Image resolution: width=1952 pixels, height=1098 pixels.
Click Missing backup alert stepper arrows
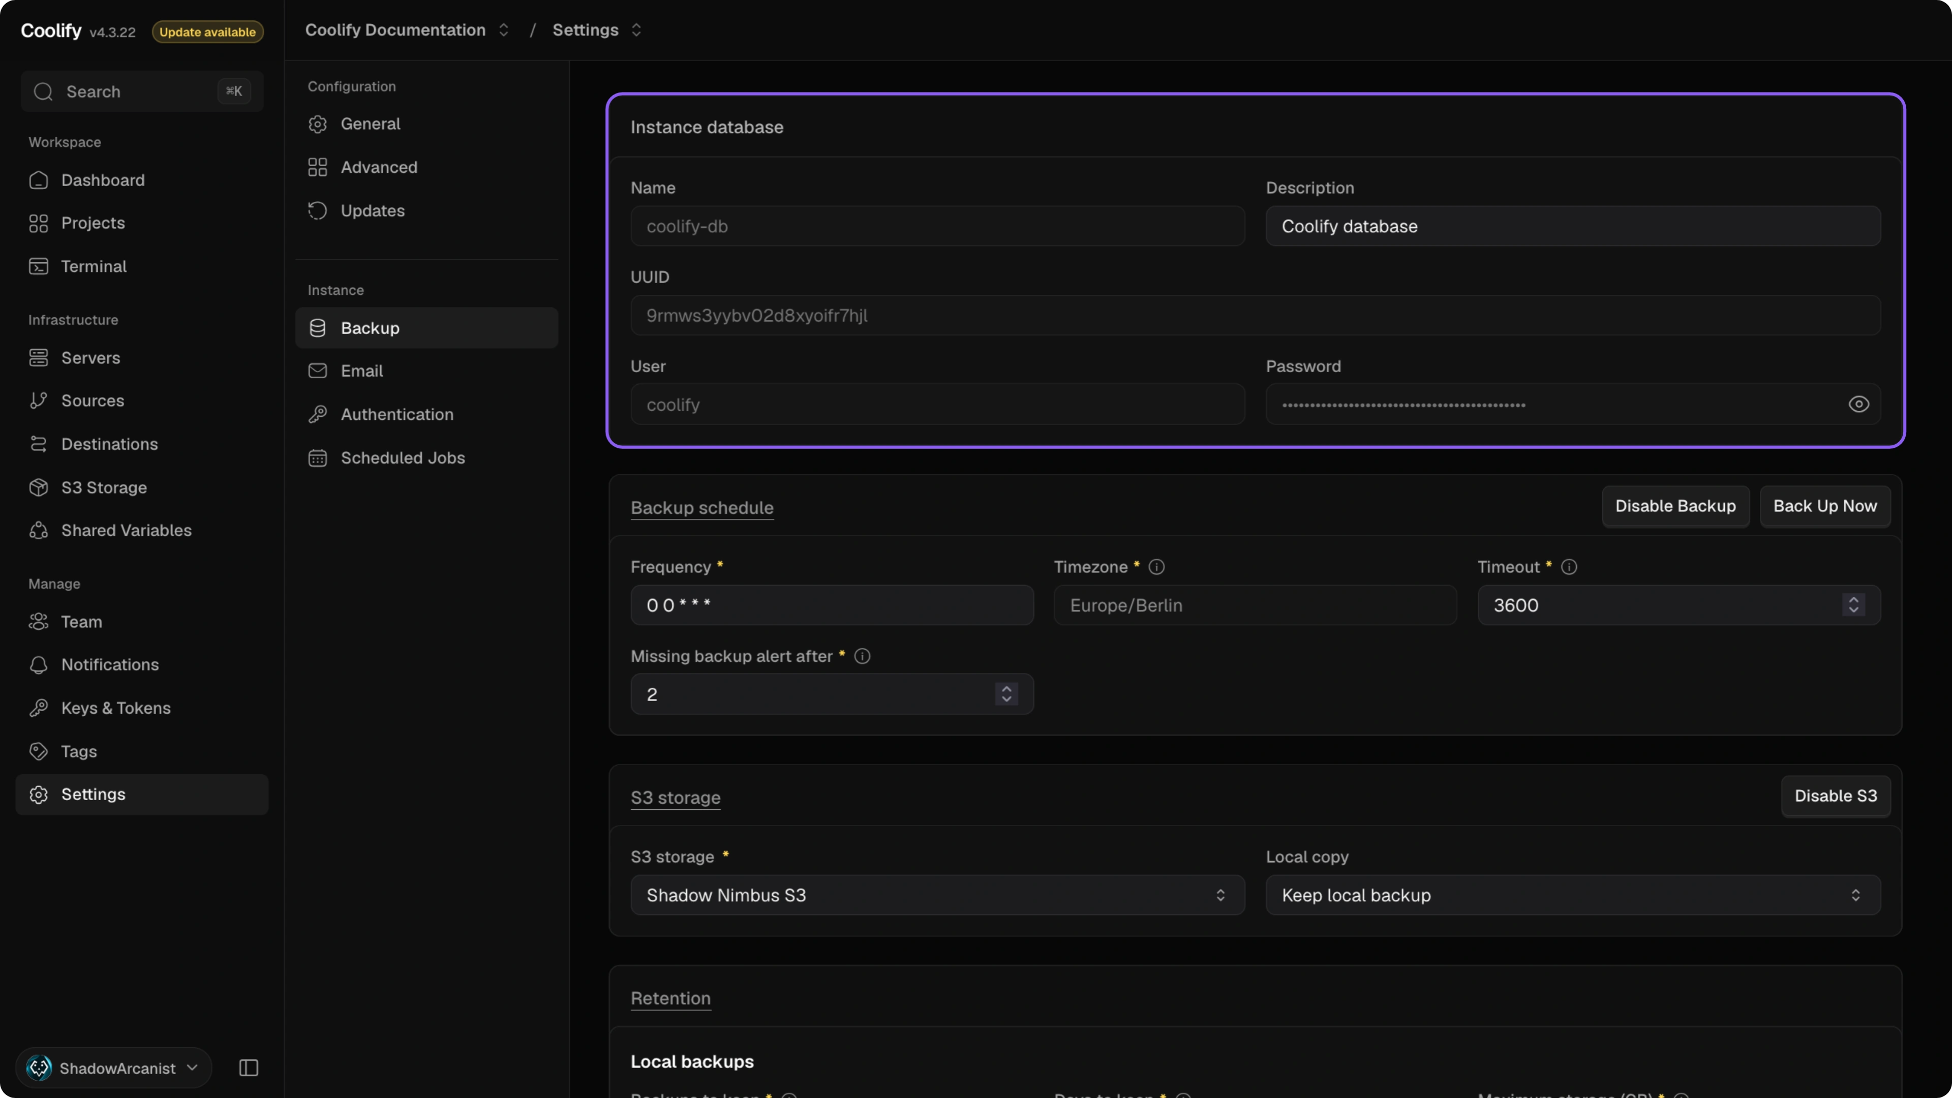1006,694
